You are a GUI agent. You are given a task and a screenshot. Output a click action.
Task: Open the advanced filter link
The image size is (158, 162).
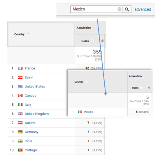pyautogui.click(x=142, y=9)
